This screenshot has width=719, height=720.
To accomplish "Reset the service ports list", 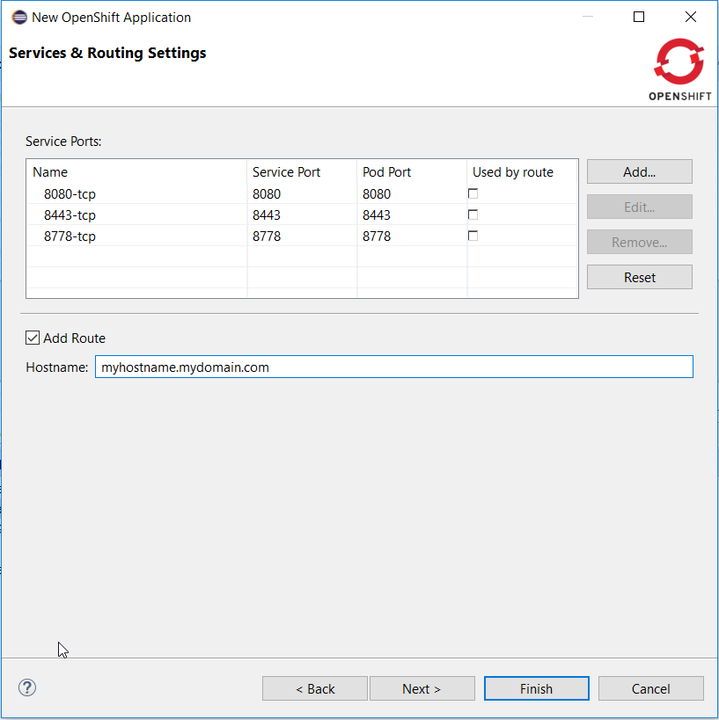I will (x=639, y=277).
